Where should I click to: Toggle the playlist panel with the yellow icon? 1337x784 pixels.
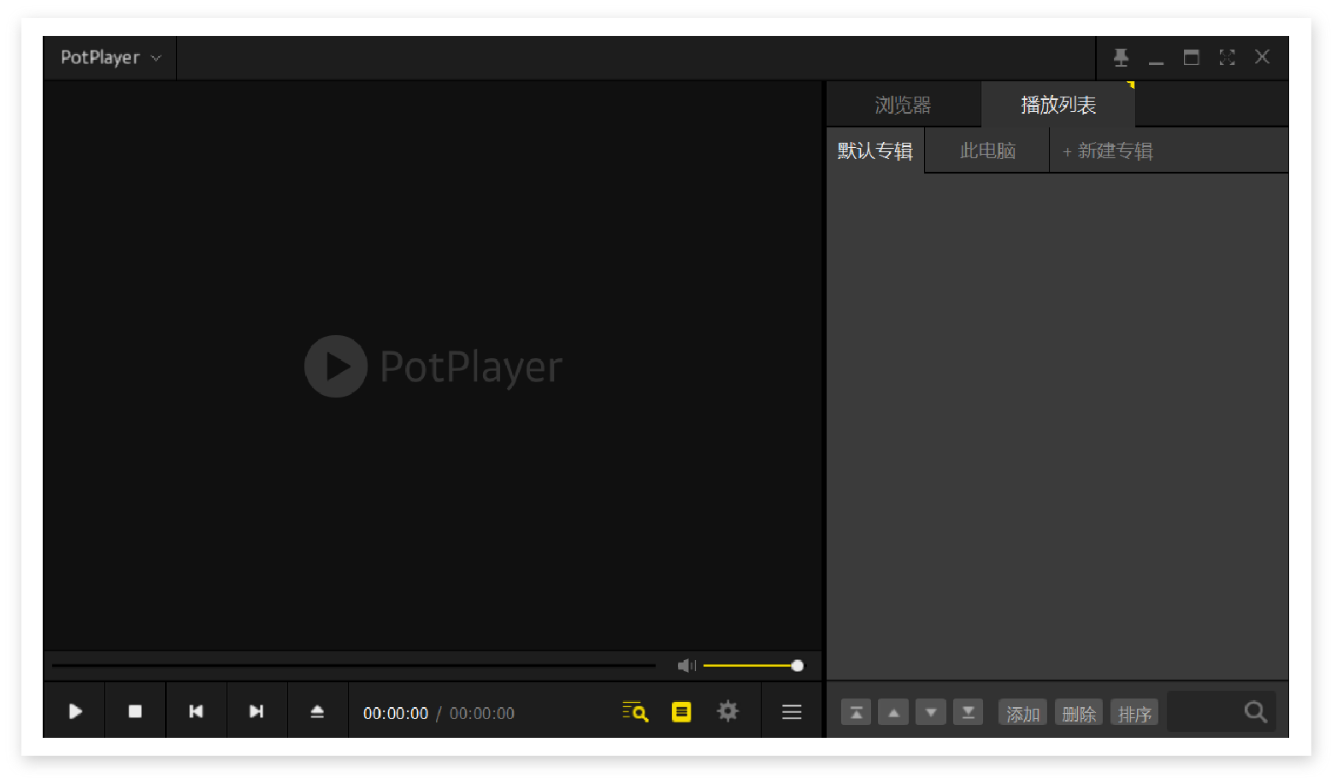tap(681, 711)
